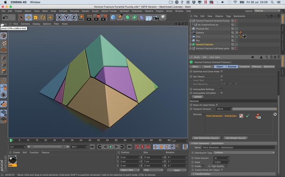Enable Create Points Per Object checkbox
The height and width of the screenshot is (177, 285).
pos(222,170)
